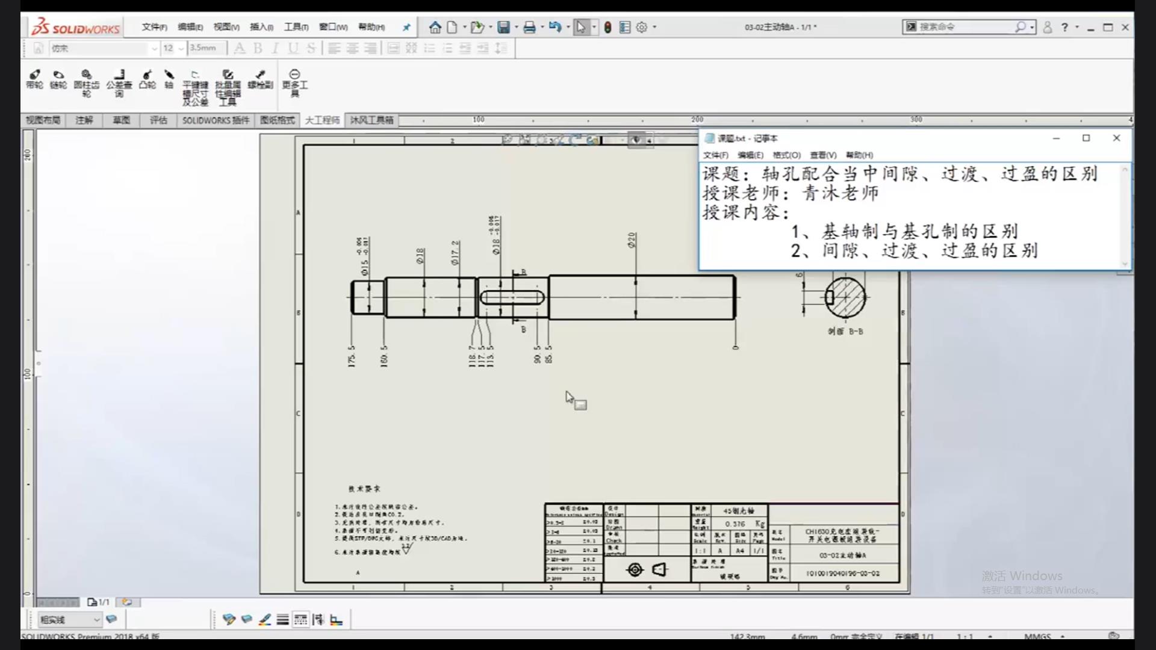
Task: Click the layer properties icon beside 粗实线
Action: click(111, 619)
